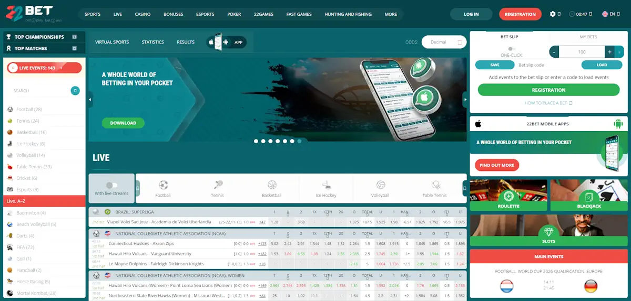
Task: Switch to the MY BETS tab
Action: 588,37
